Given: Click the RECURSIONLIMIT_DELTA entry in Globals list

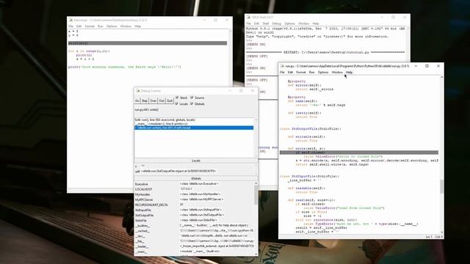Looking at the screenshot, I should point(151,205).
